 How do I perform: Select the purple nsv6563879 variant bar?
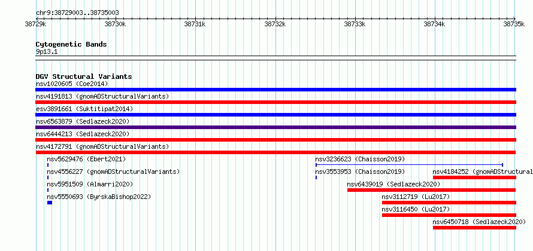275,127
